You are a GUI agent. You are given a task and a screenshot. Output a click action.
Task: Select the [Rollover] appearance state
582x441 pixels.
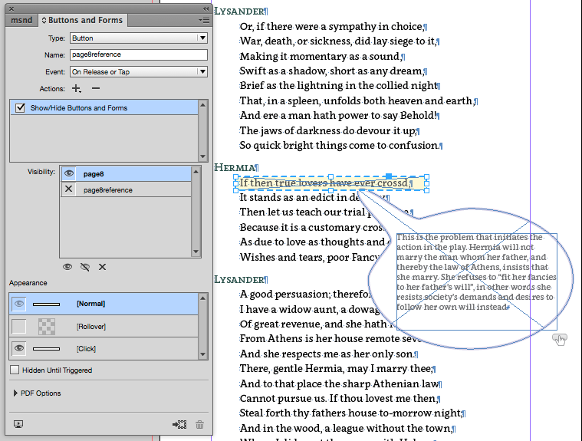point(104,326)
